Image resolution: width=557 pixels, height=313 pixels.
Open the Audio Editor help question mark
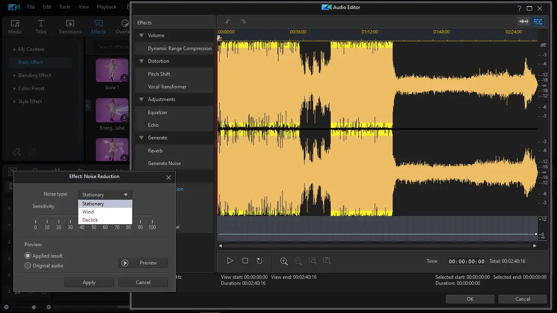coord(519,8)
